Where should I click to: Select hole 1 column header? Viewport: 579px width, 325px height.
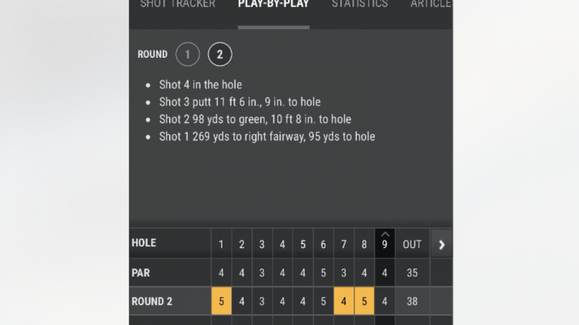(x=221, y=244)
